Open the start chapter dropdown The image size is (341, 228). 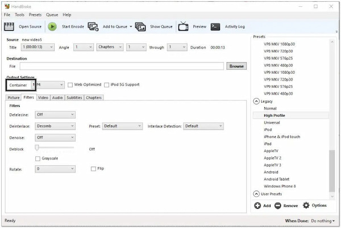[136, 47]
